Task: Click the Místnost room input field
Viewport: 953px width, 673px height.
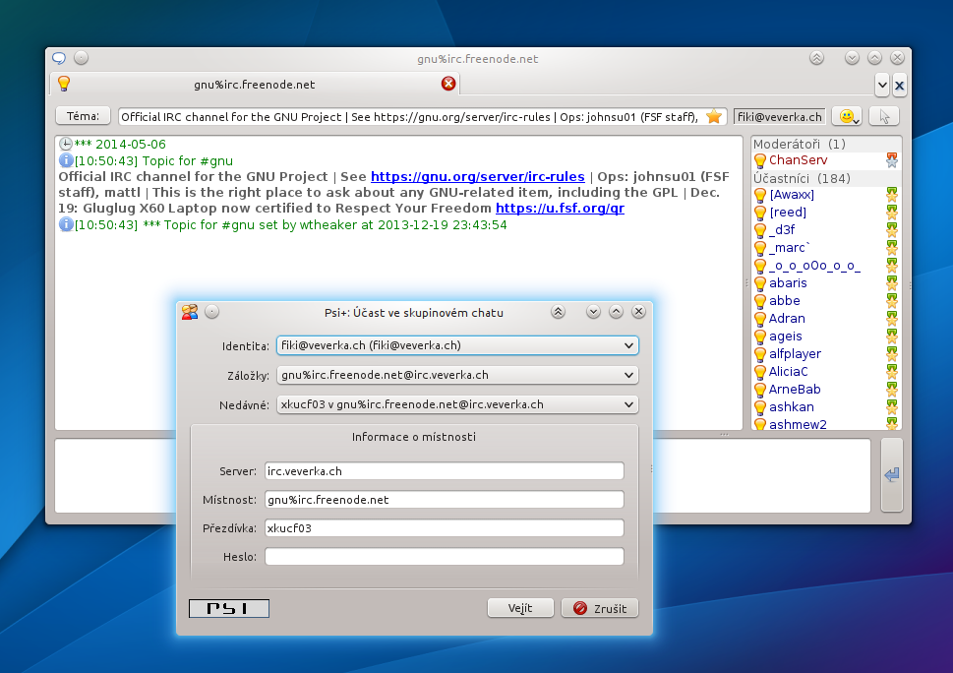Action: coord(445,500)
